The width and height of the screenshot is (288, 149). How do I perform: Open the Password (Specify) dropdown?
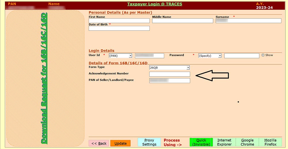pyautogui.click(x=210, y=56)
